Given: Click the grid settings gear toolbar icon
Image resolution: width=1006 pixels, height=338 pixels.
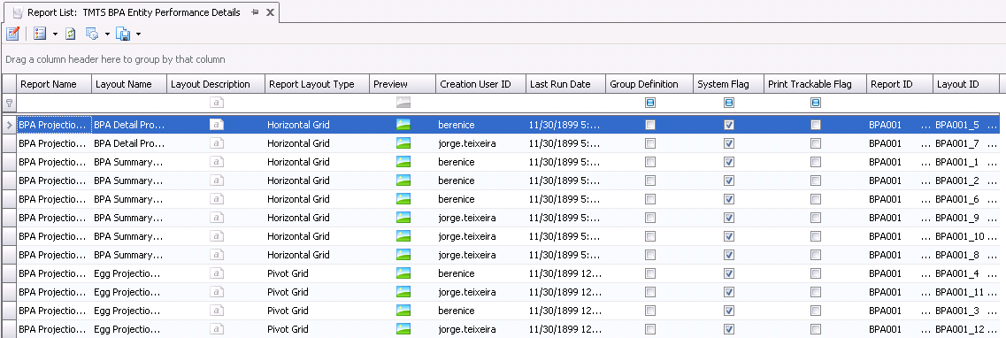Looking at the screenshot, I should click(x=92, y=34).
